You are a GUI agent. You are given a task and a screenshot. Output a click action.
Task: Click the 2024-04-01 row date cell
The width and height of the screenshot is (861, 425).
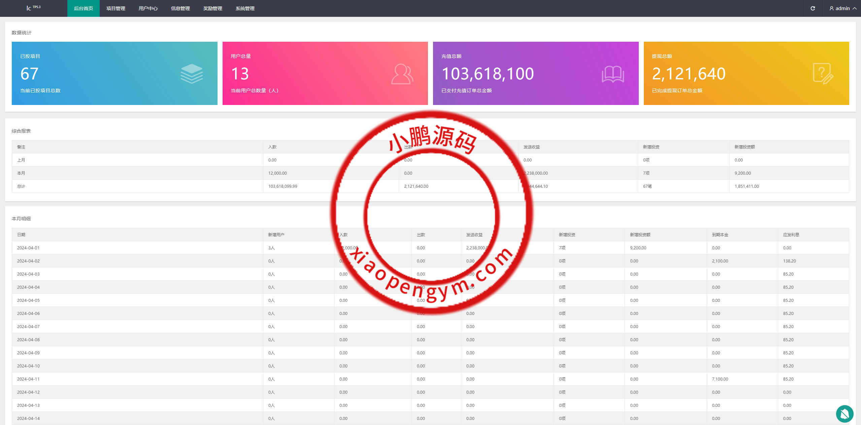[x=28, y=248]
